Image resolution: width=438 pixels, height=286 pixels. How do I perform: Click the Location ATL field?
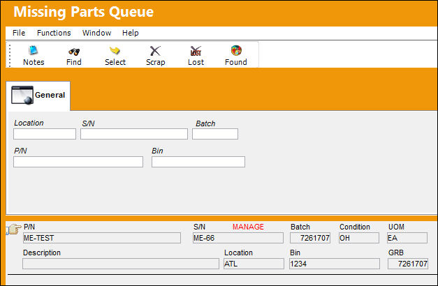click(254, 264)
